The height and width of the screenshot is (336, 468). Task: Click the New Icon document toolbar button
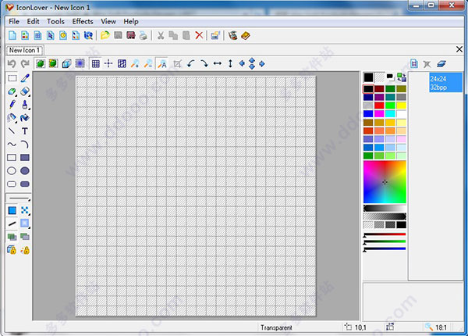tap(12, 36)
